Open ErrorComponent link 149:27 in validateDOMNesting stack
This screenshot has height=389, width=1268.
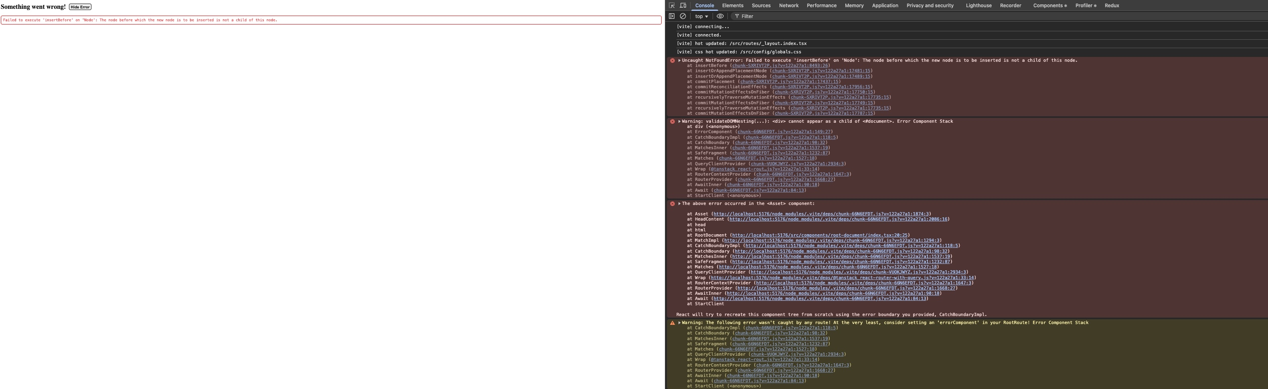(x=784, y=132)
